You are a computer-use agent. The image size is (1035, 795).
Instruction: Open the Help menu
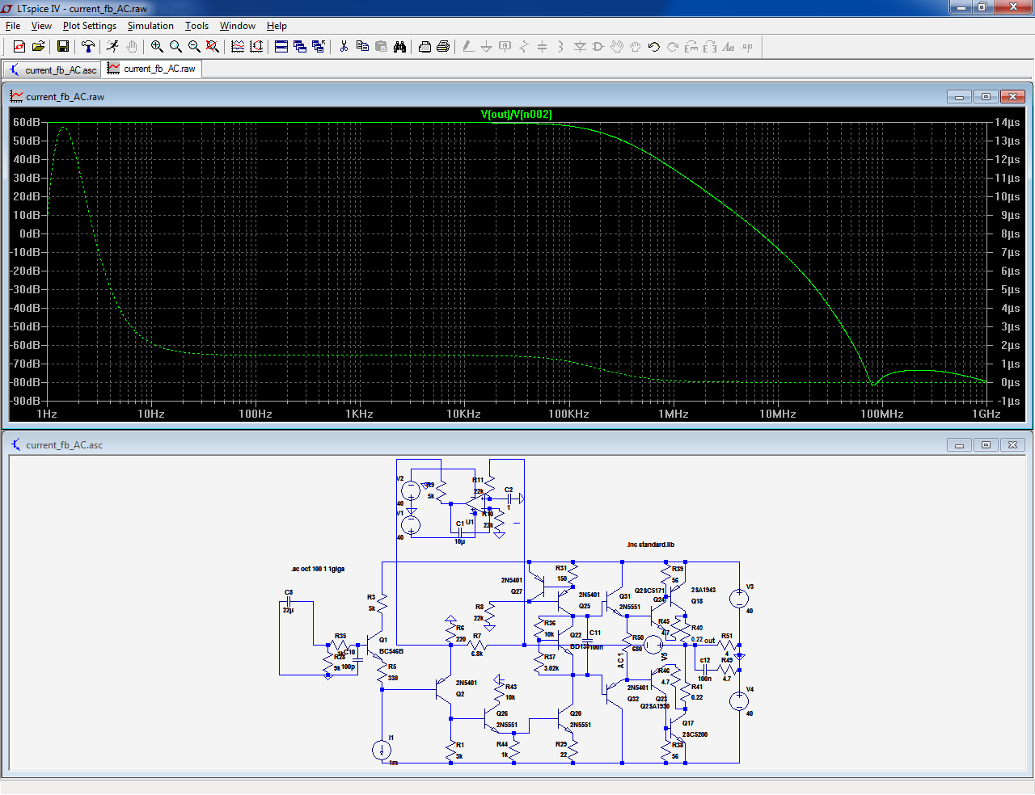[x=277, y=26]
